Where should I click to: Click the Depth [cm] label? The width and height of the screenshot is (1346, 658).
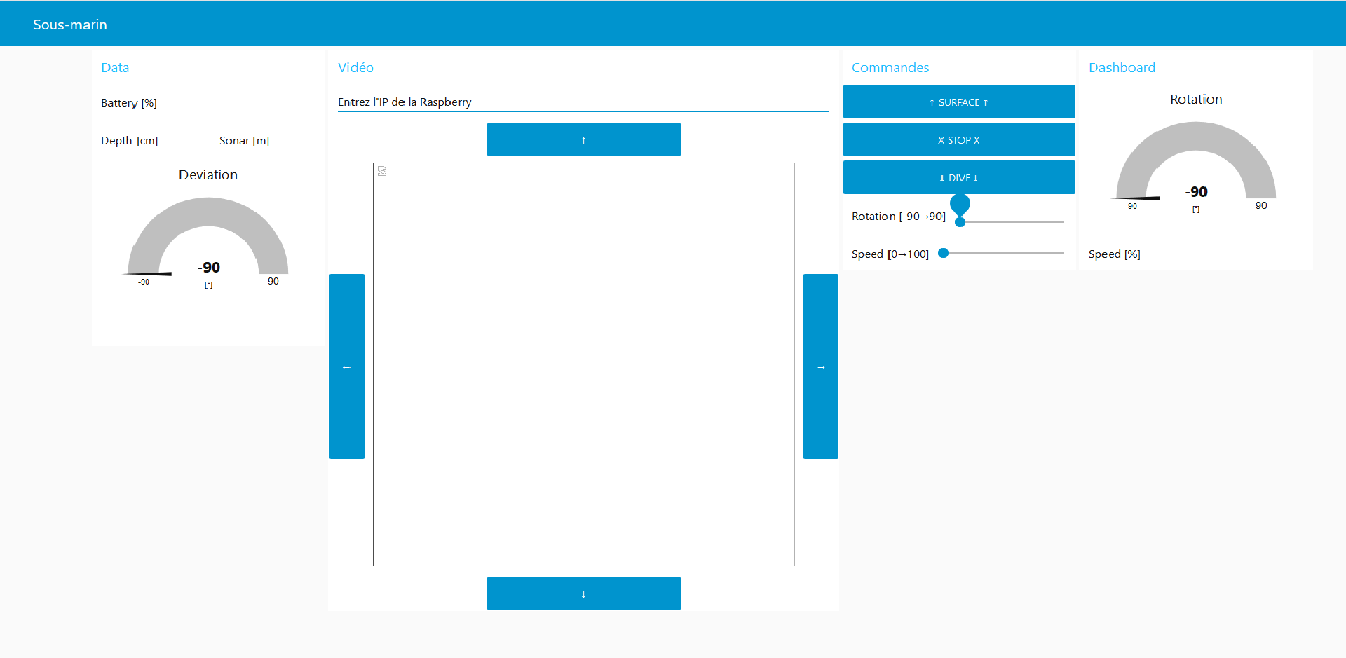point(130,140)
